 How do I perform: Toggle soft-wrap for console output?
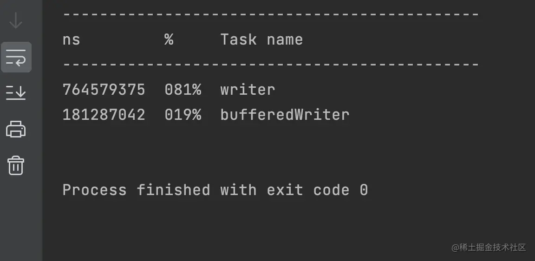(16, 57)
